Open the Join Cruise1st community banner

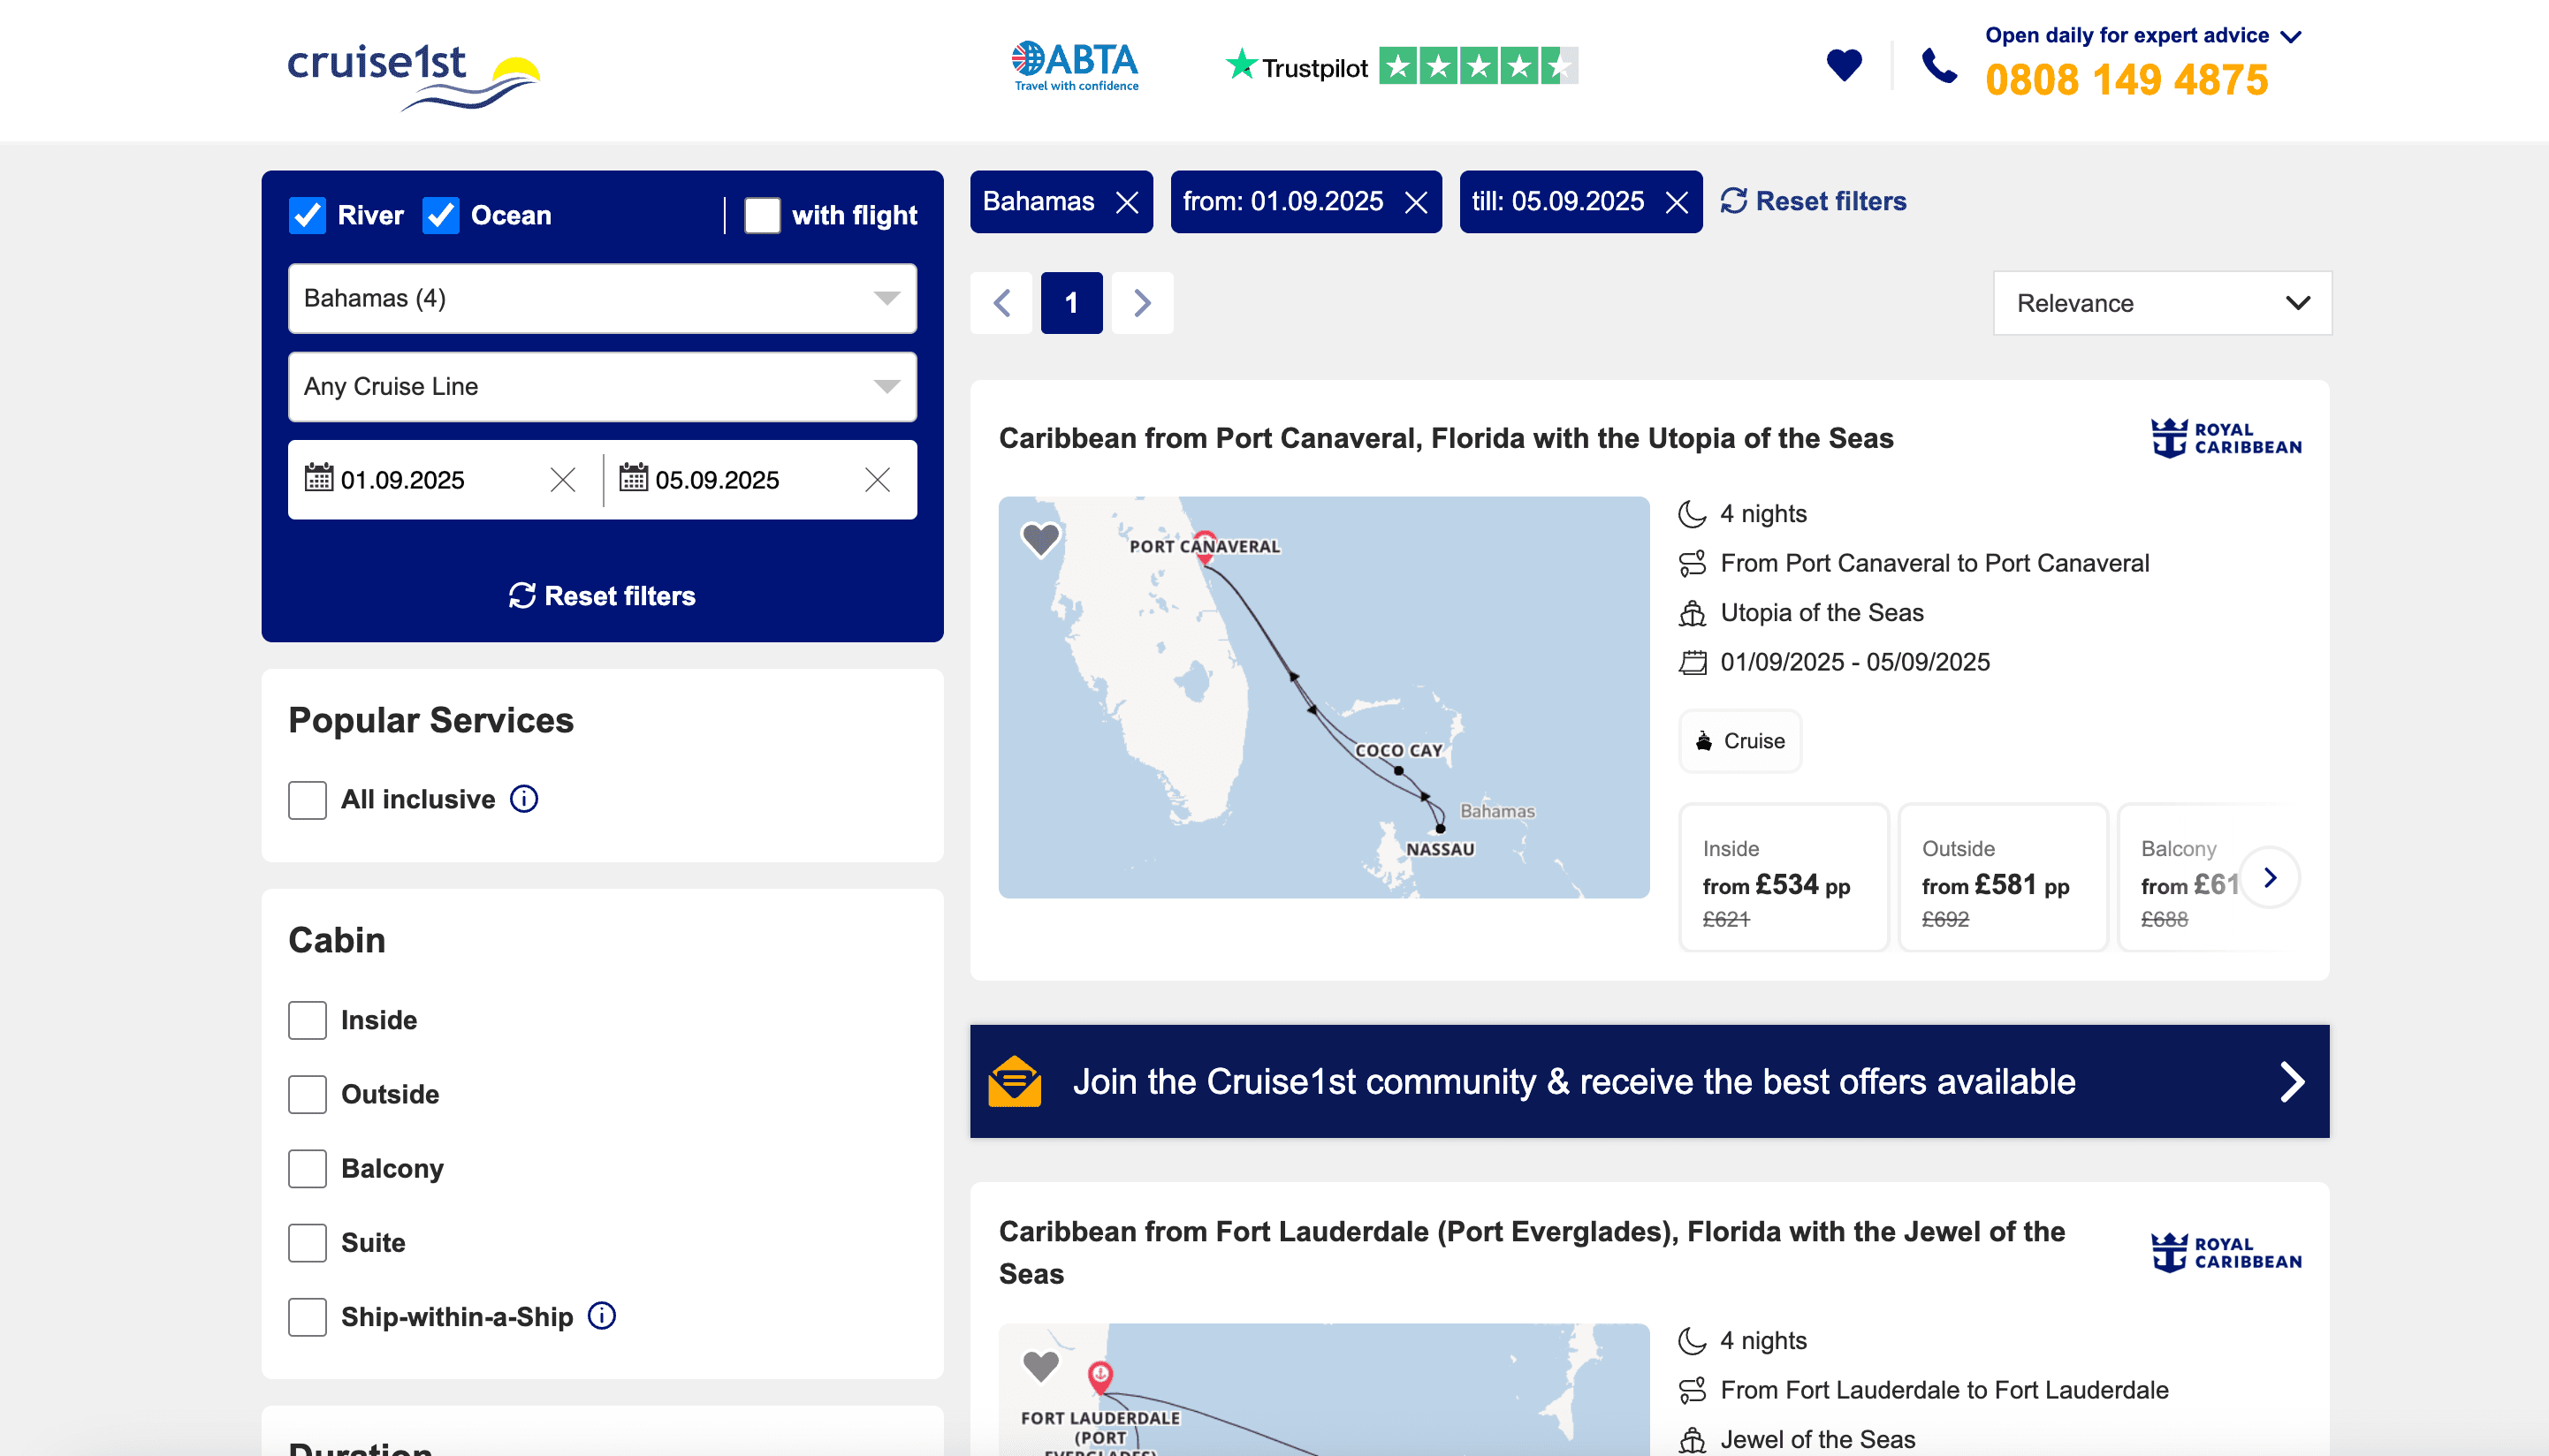pyautogui.click(x=1648, y=1081)
